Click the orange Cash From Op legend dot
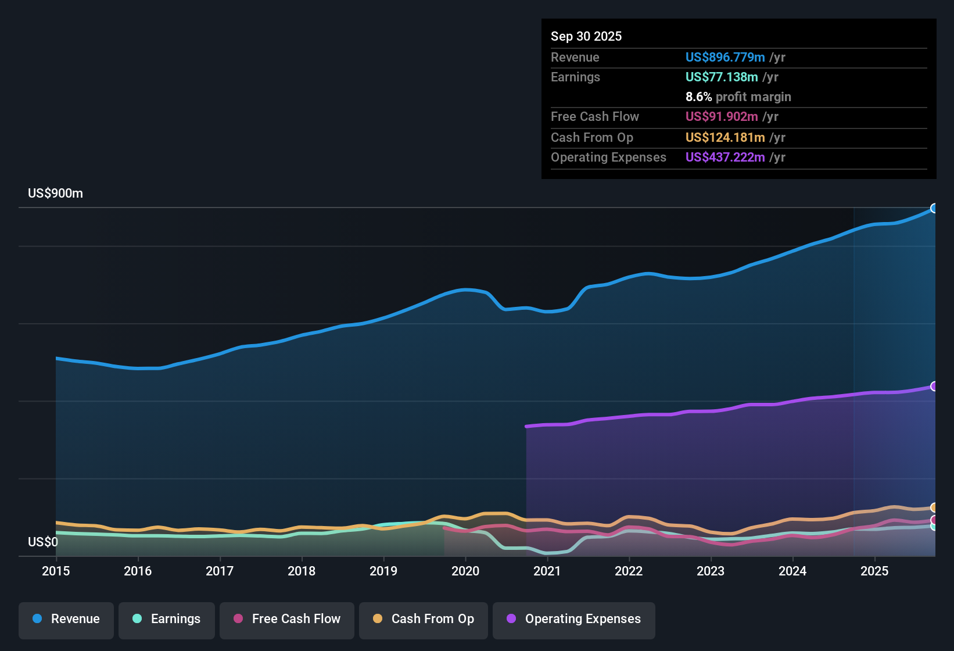954x651 pixels. [378, 619]
